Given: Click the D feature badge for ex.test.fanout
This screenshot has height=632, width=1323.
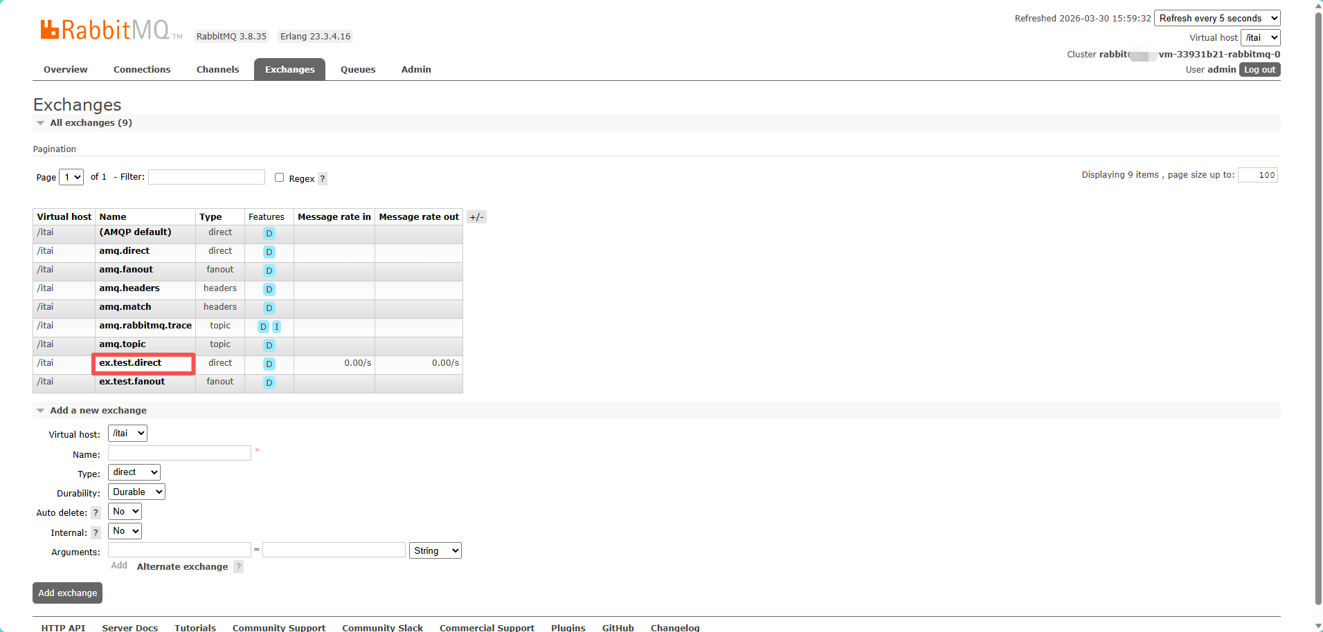Looking at the screenshot, I should [x=269, y=382].
